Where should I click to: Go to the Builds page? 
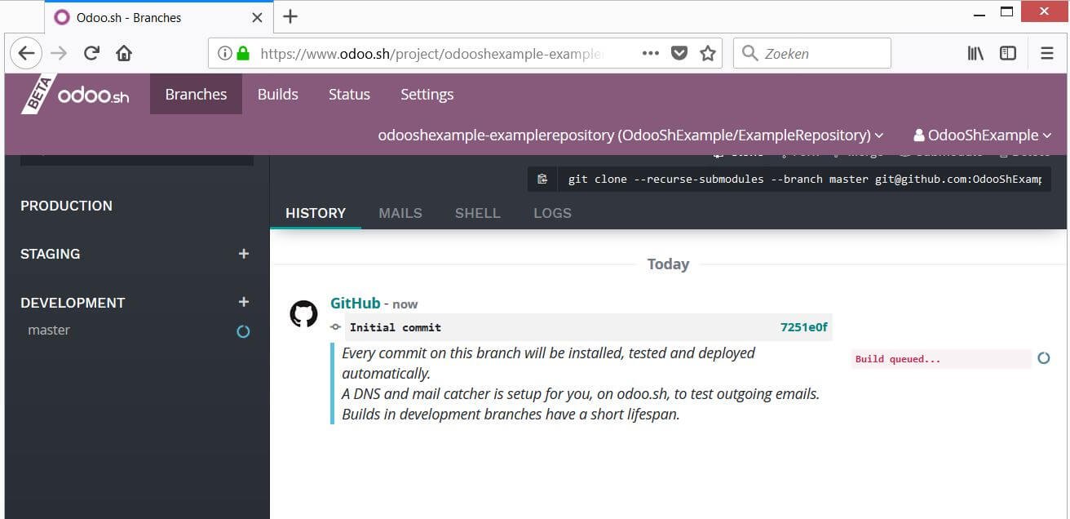[x=278, y=94]
